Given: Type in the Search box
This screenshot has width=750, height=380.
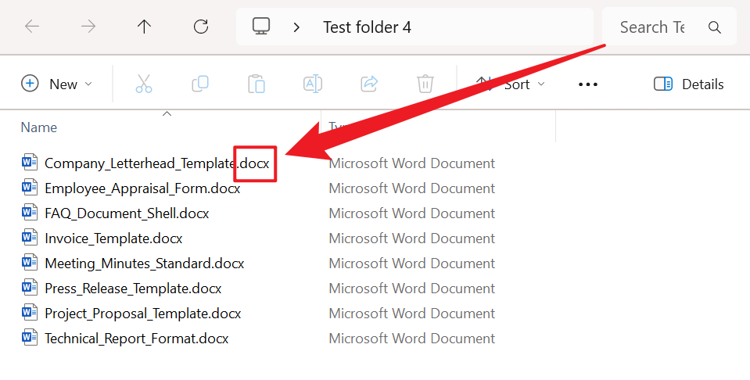Looking at the screenshot, I should click(x=653, y=27).
